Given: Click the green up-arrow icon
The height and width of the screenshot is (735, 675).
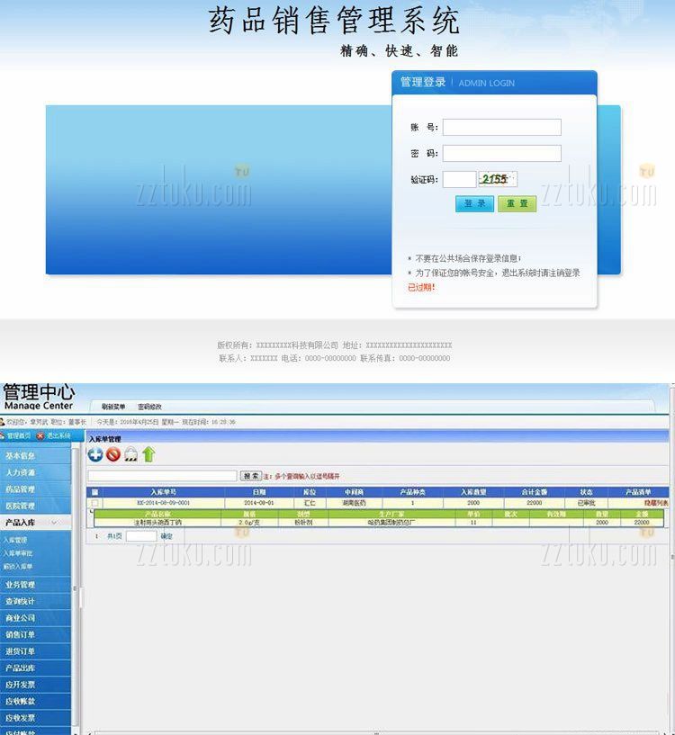Looking at the screenshot, I should pyautogui.click(x=148, y=454).
